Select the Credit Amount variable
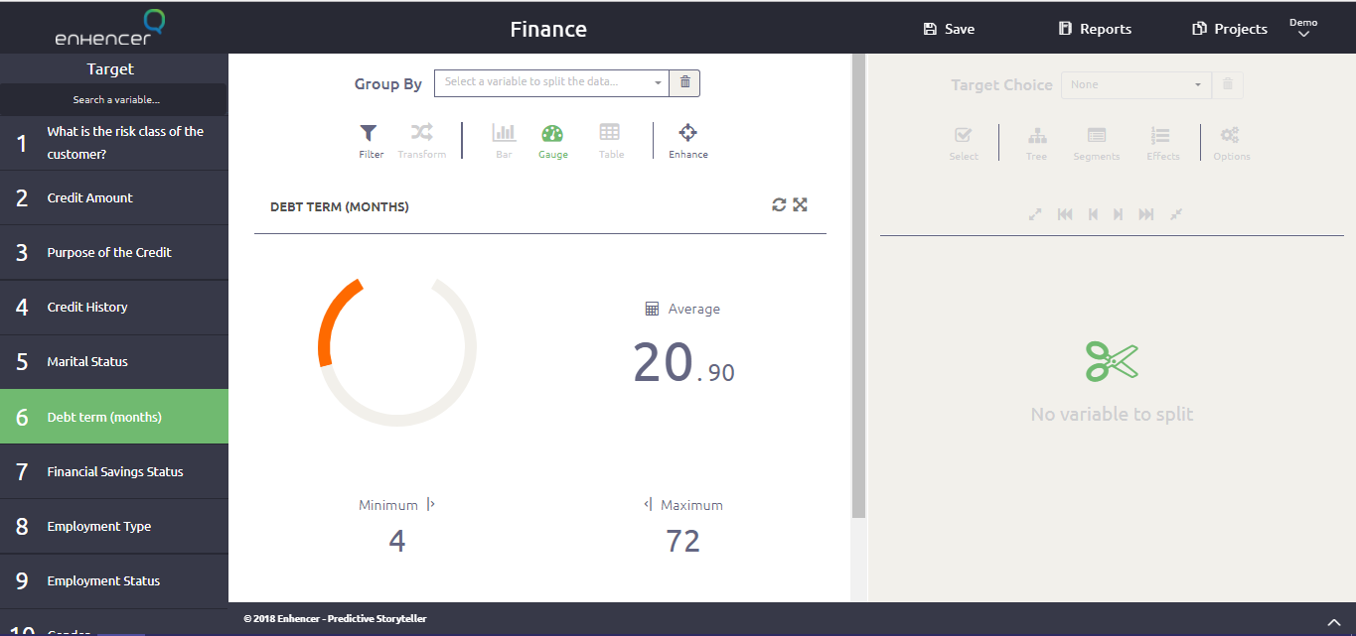The height and width of the screenshot is (636, 1356). [x=114, y=197]
